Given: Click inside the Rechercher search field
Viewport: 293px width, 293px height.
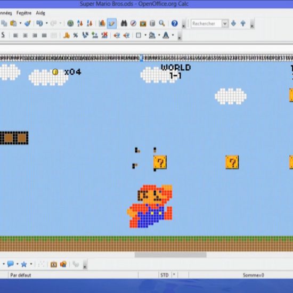Looking at the screenshot, I should 206,23.
